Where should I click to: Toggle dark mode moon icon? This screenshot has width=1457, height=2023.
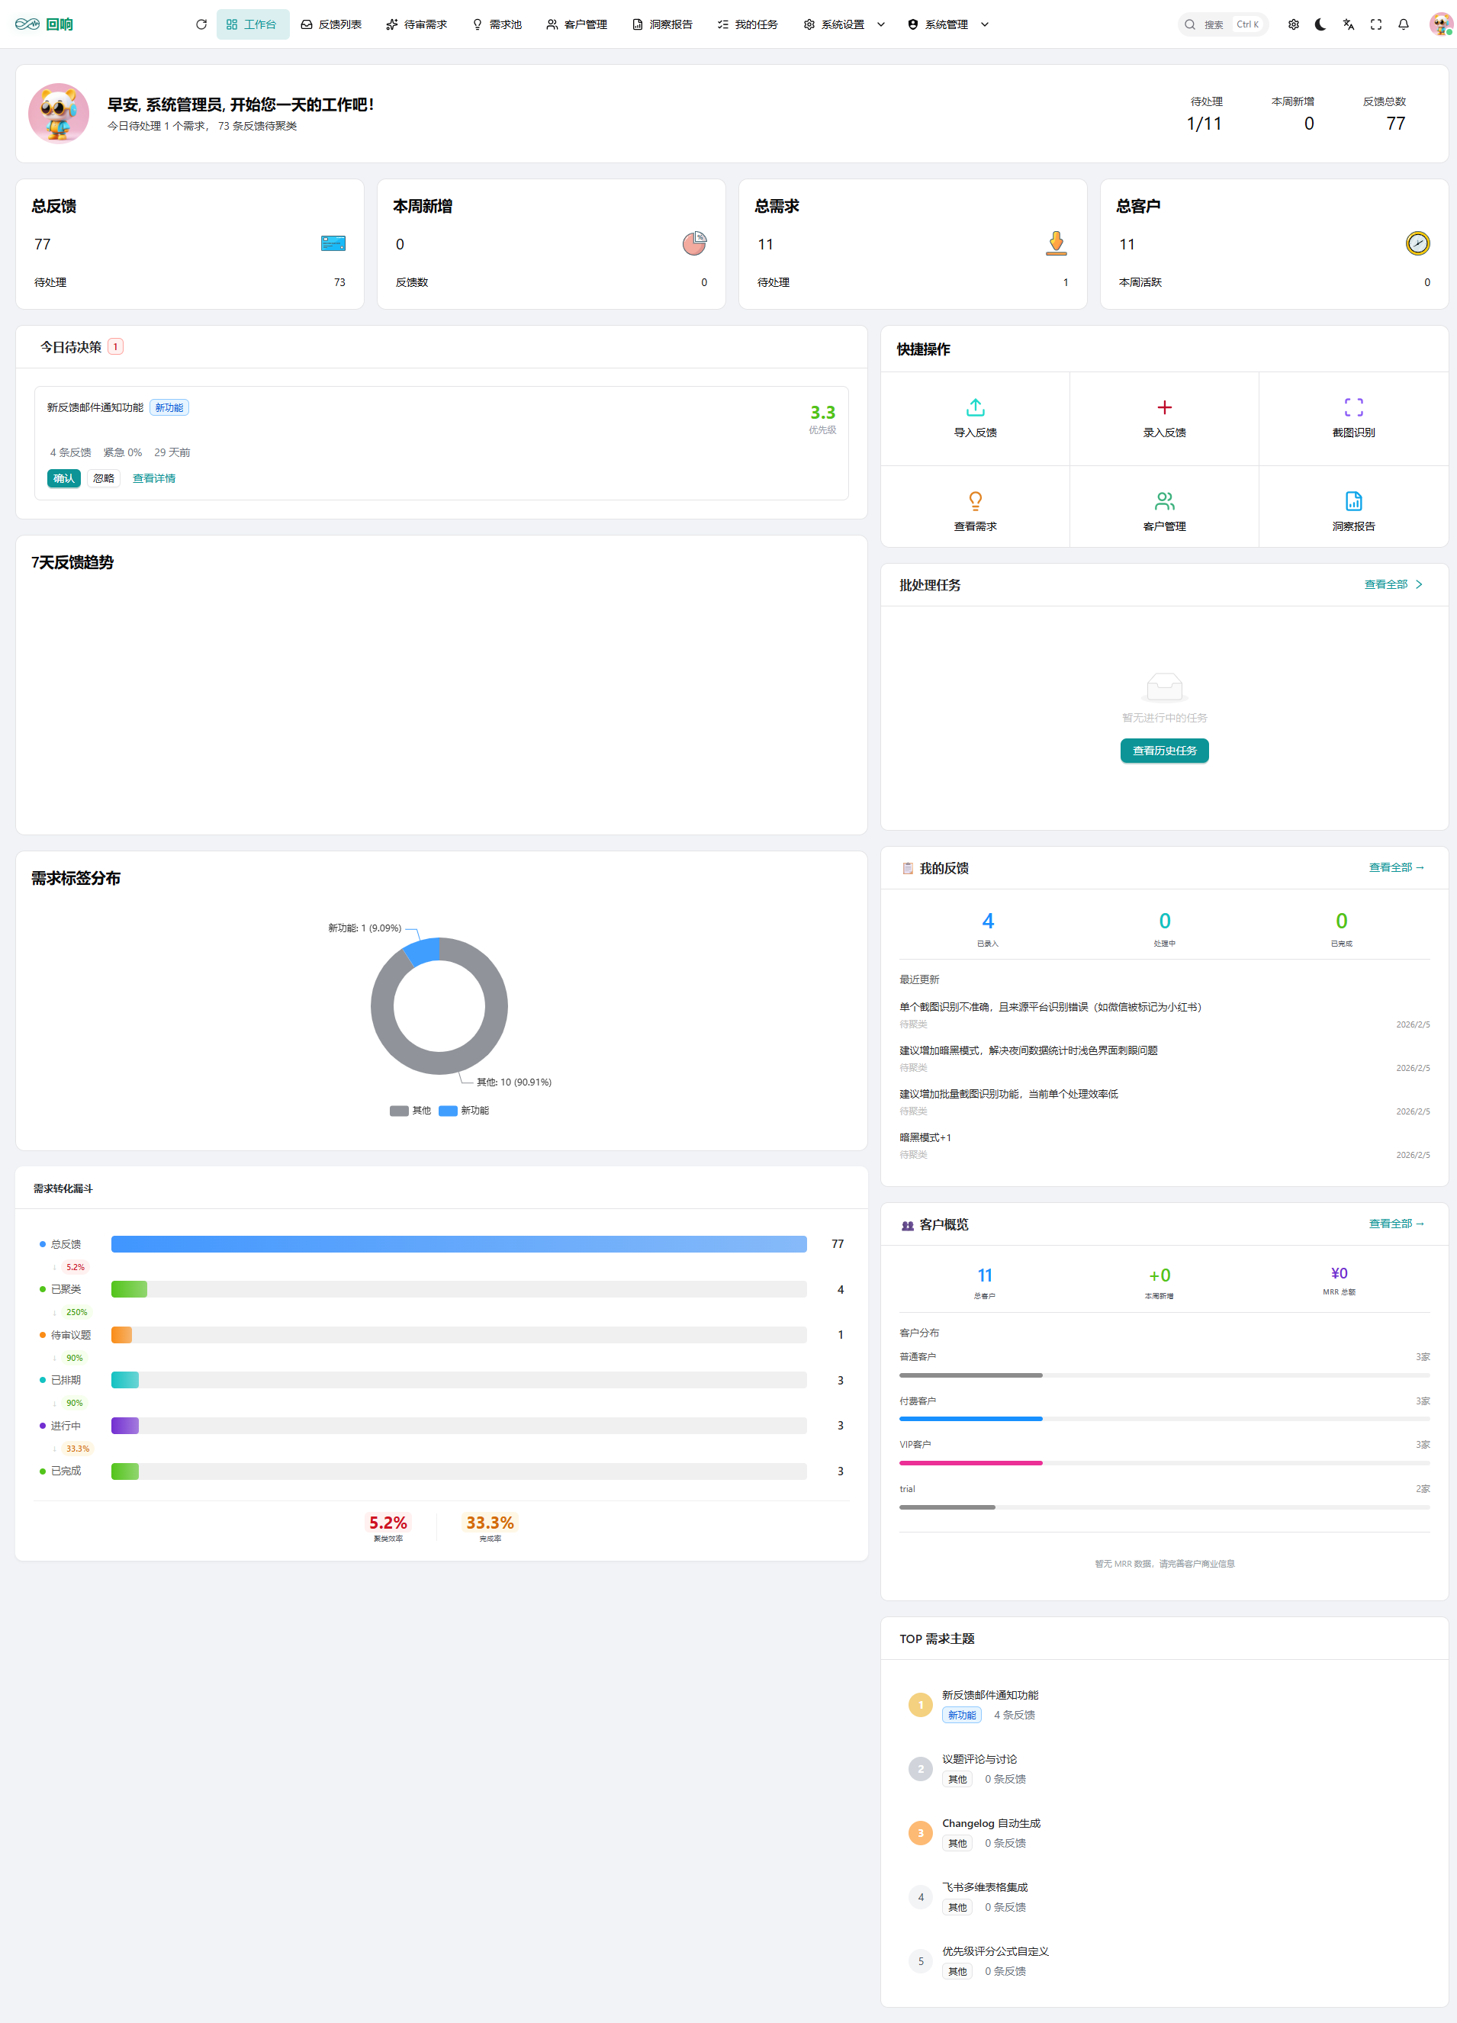tap(1320, 24)
